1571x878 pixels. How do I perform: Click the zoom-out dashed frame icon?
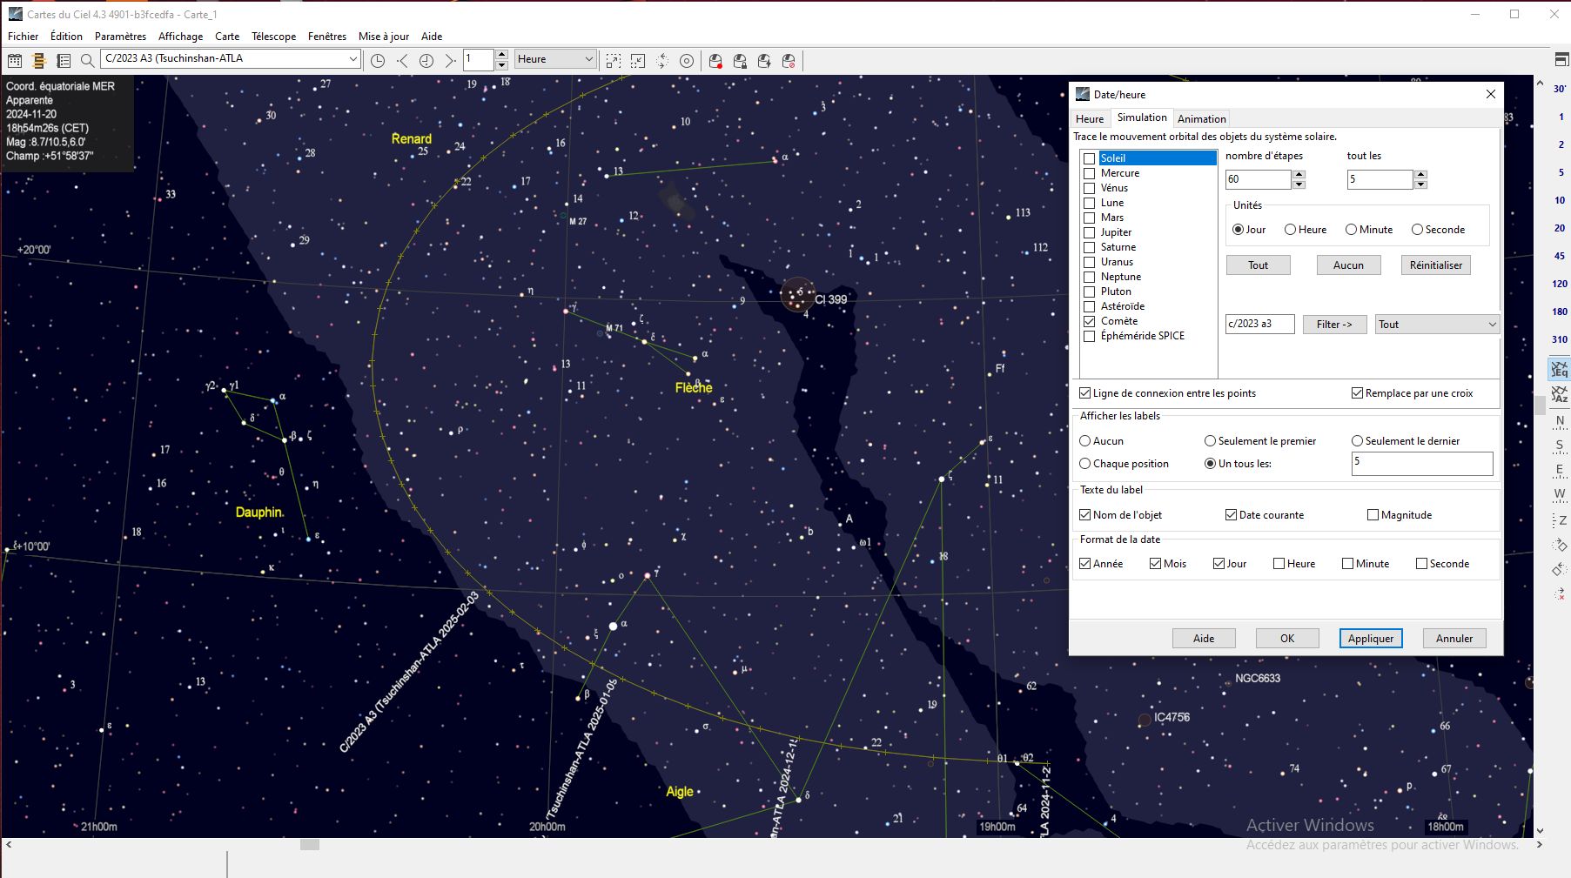click(x=638, y=60)
